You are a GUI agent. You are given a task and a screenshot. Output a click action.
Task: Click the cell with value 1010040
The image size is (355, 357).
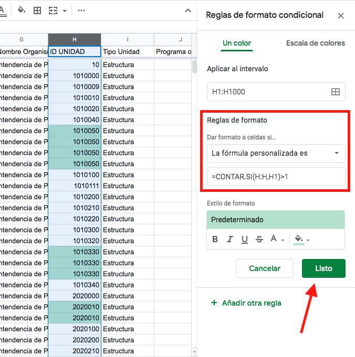pyautogui.click(x=75, y=120)
